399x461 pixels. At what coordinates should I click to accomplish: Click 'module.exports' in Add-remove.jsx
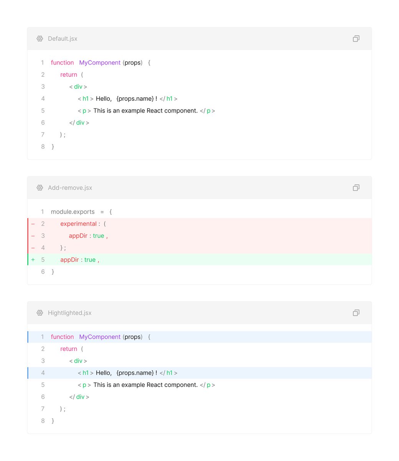73,212
